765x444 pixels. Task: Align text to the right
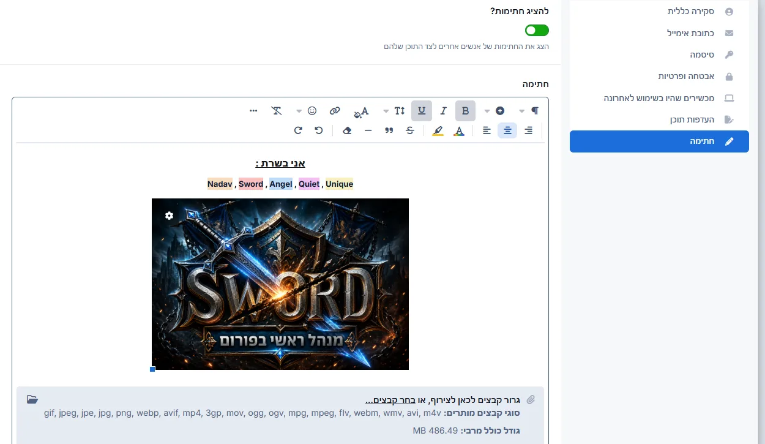(x=529, y=130)
